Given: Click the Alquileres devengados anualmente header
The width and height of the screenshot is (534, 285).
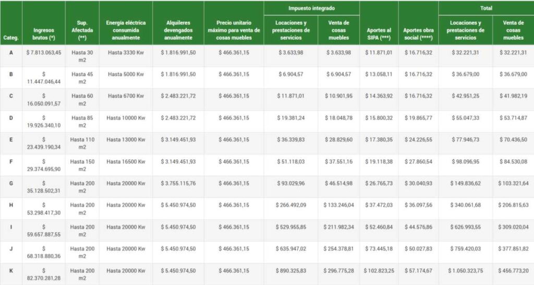Looking at the screenshot, I should 178,30.
